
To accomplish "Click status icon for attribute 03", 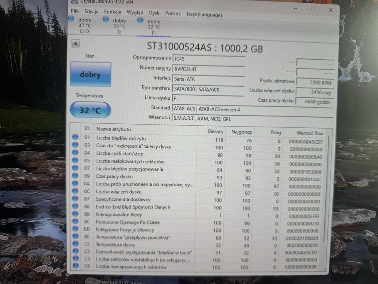I will 75,145.
